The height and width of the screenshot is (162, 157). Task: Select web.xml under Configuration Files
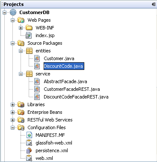click(44, 158)
